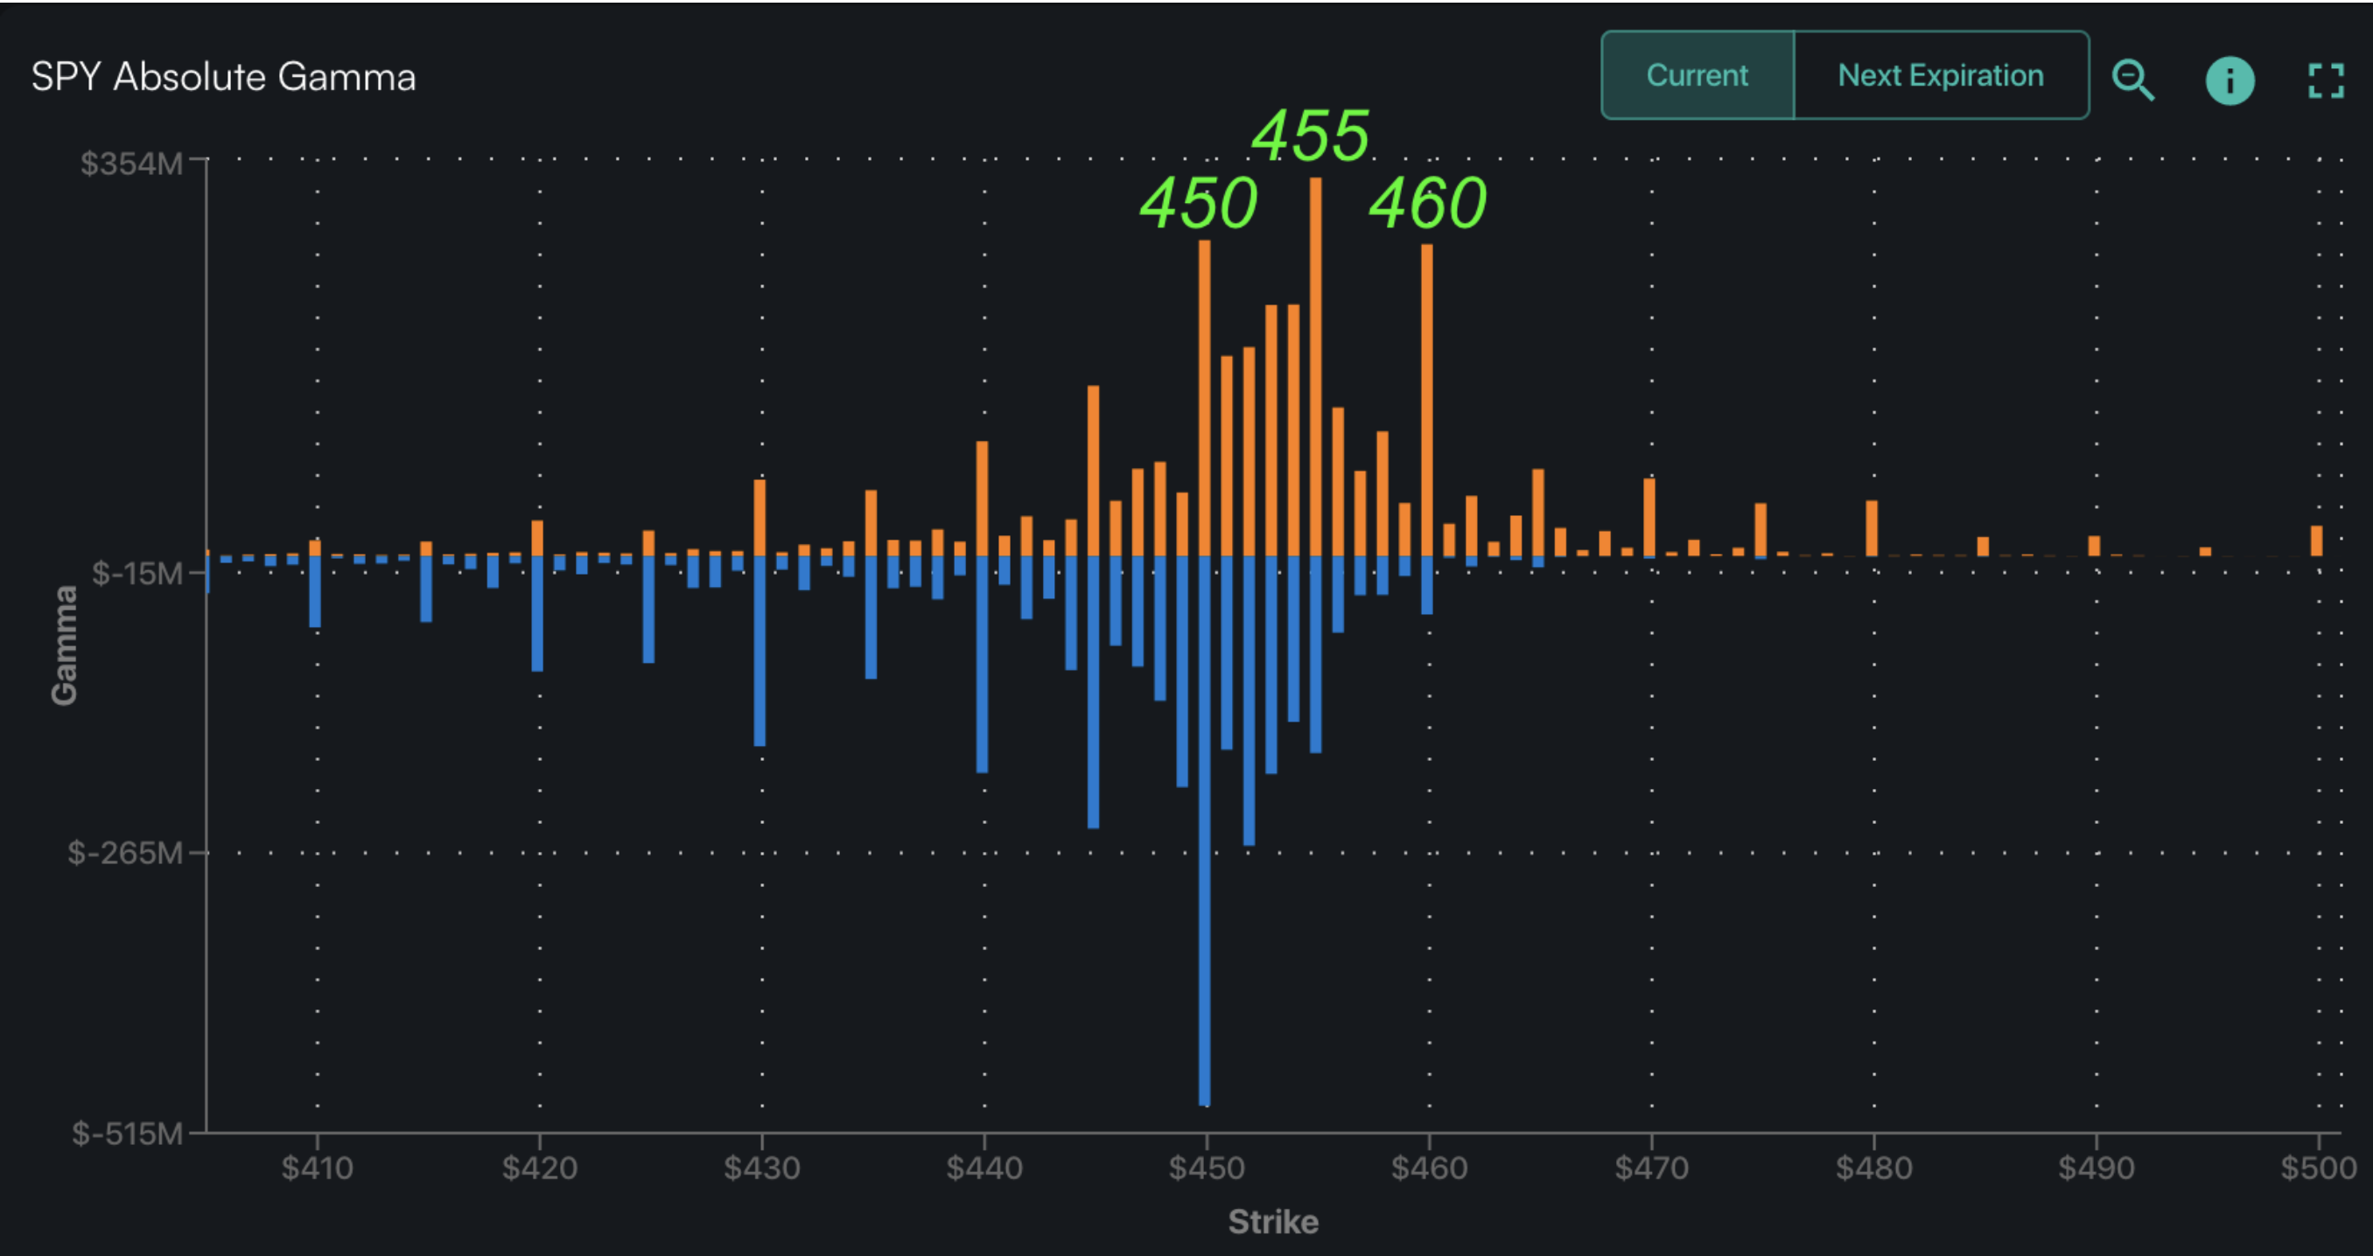Open the info circle icon

(2229, 80)
